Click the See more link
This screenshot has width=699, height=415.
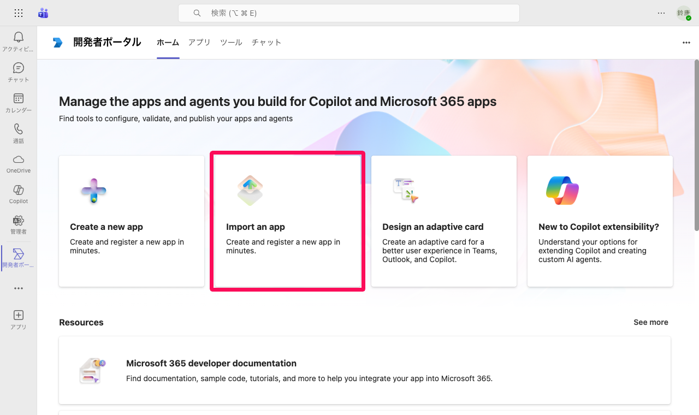point(651,322)
